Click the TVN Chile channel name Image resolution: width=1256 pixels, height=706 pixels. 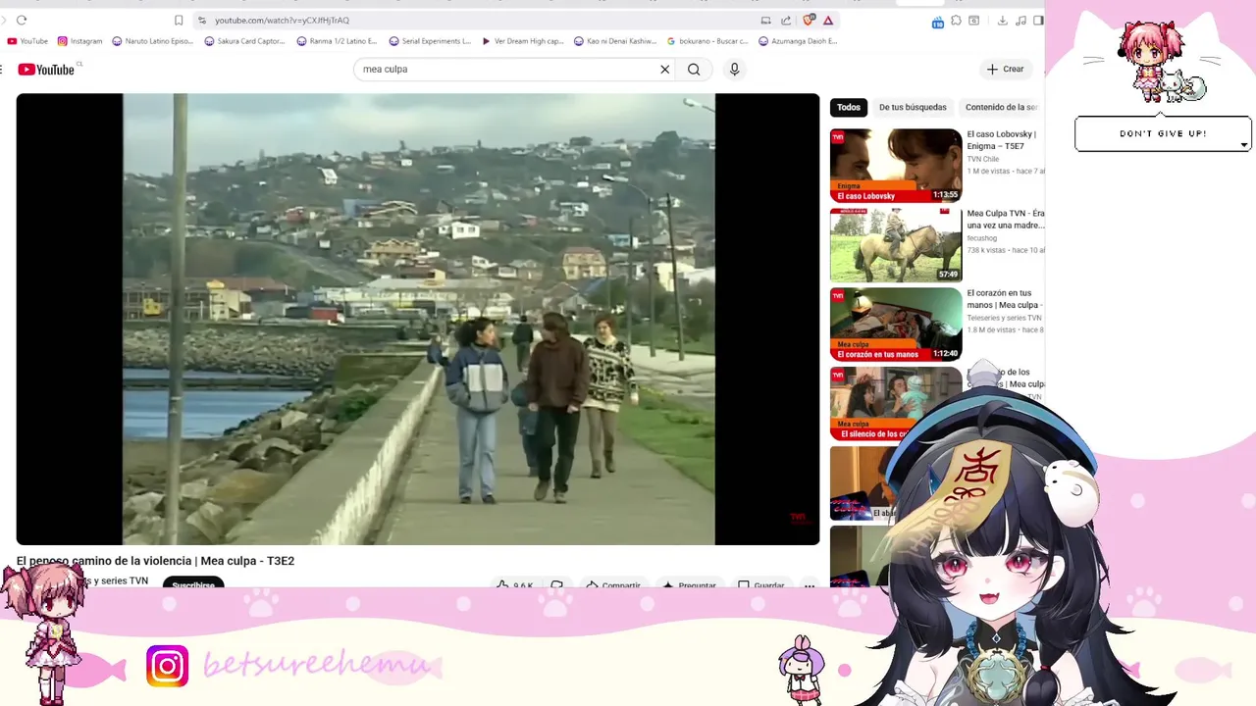pyautogui.click(x=983, y=159)
